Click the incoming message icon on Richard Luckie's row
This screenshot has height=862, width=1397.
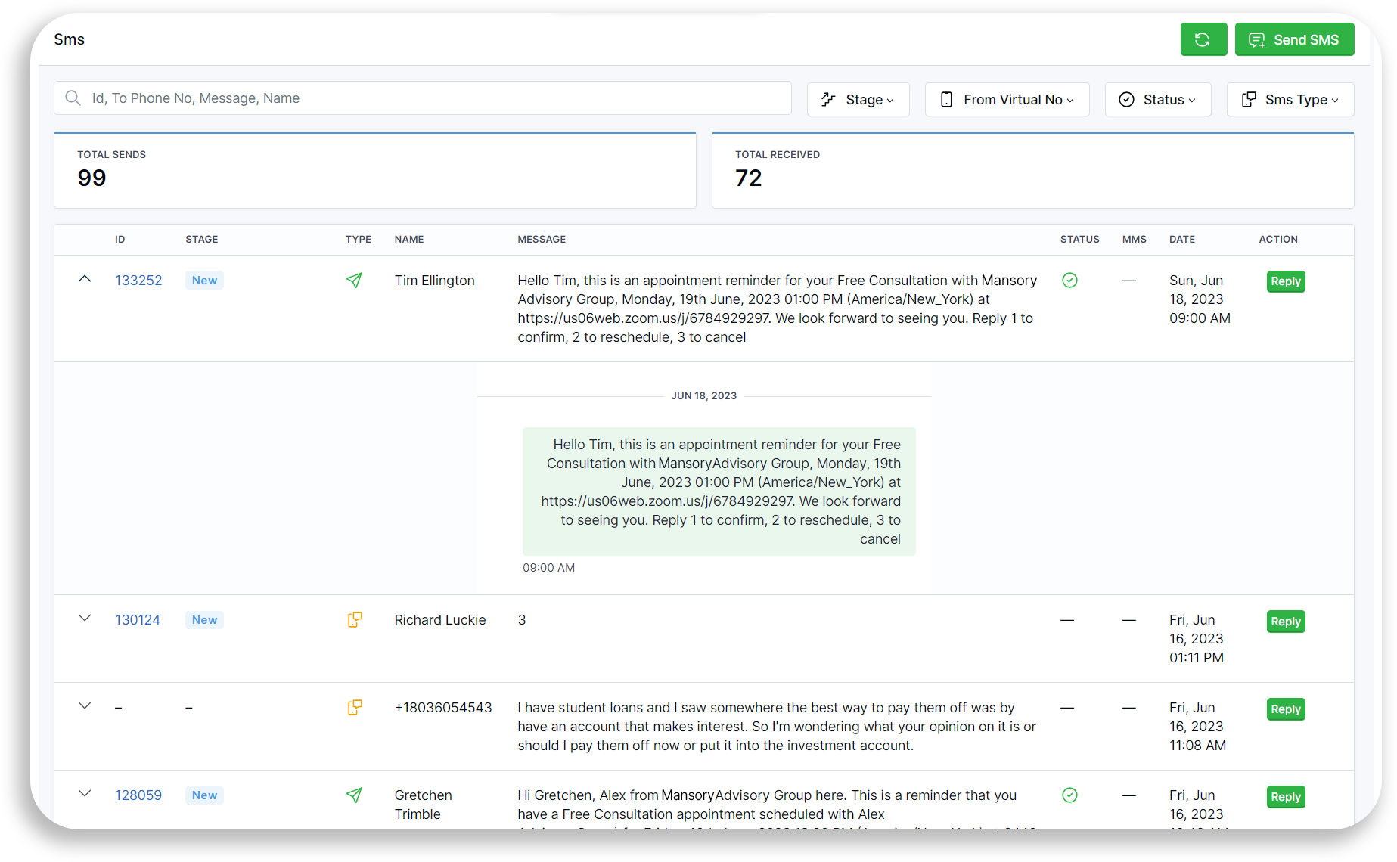point(354,619)
